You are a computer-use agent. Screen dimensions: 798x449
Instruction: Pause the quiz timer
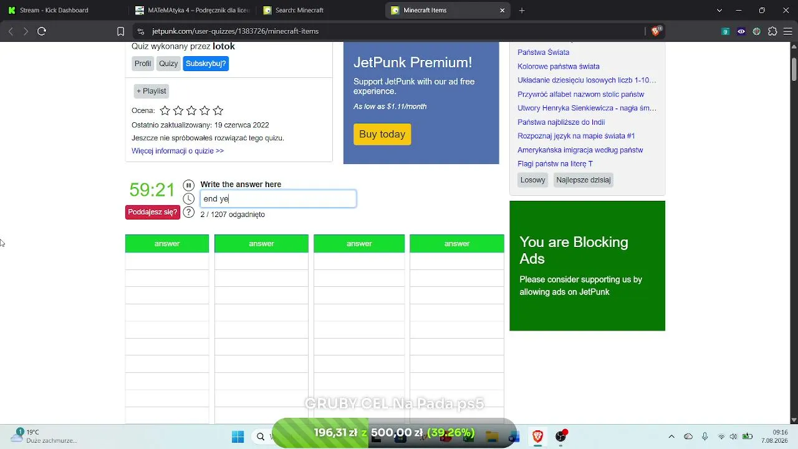[189, 185]
